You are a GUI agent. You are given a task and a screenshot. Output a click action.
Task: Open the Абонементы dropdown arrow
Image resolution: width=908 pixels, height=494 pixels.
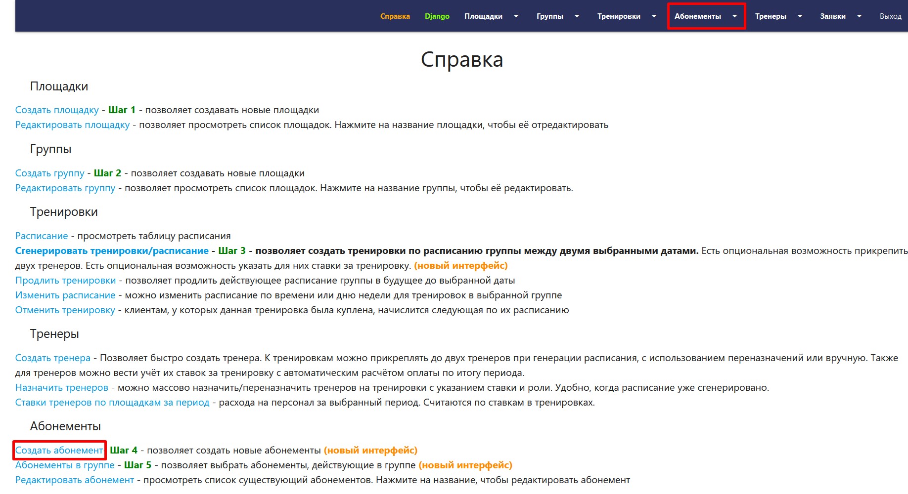[734, 16]
